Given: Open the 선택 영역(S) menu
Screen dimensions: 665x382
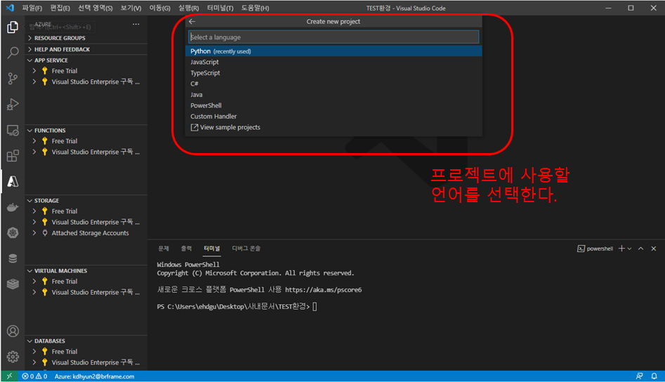Looking at the screenshot, I should [96, 8].
